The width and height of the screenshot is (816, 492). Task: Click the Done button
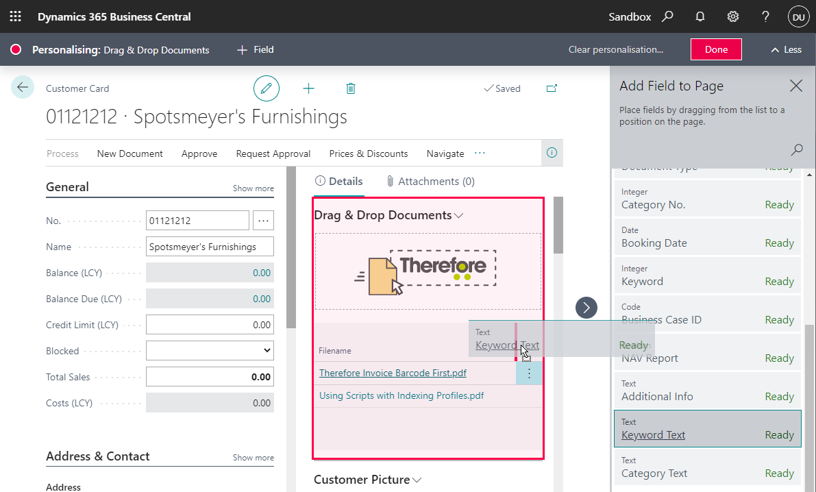pyautogui.click(x=716, y=49)
